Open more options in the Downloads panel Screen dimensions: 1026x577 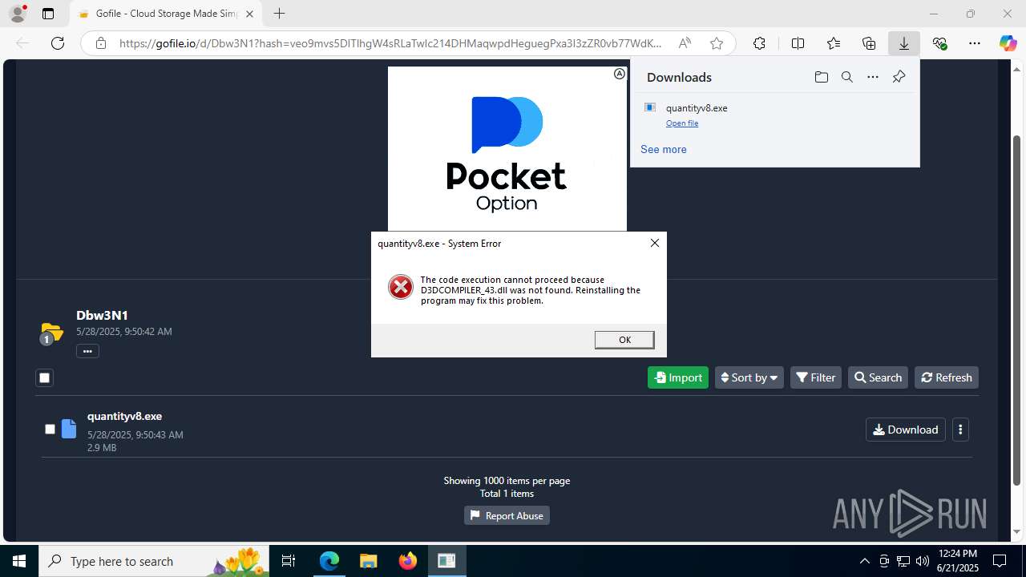[x=873, y=77]
